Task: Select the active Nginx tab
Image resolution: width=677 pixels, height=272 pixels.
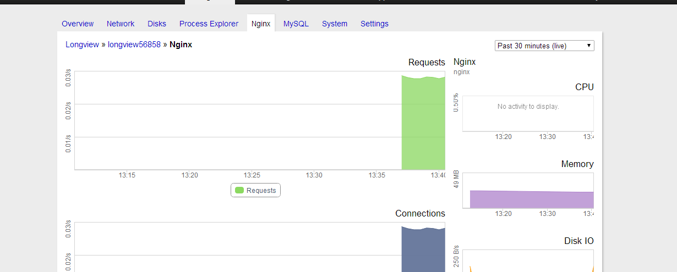Action: 261,24
